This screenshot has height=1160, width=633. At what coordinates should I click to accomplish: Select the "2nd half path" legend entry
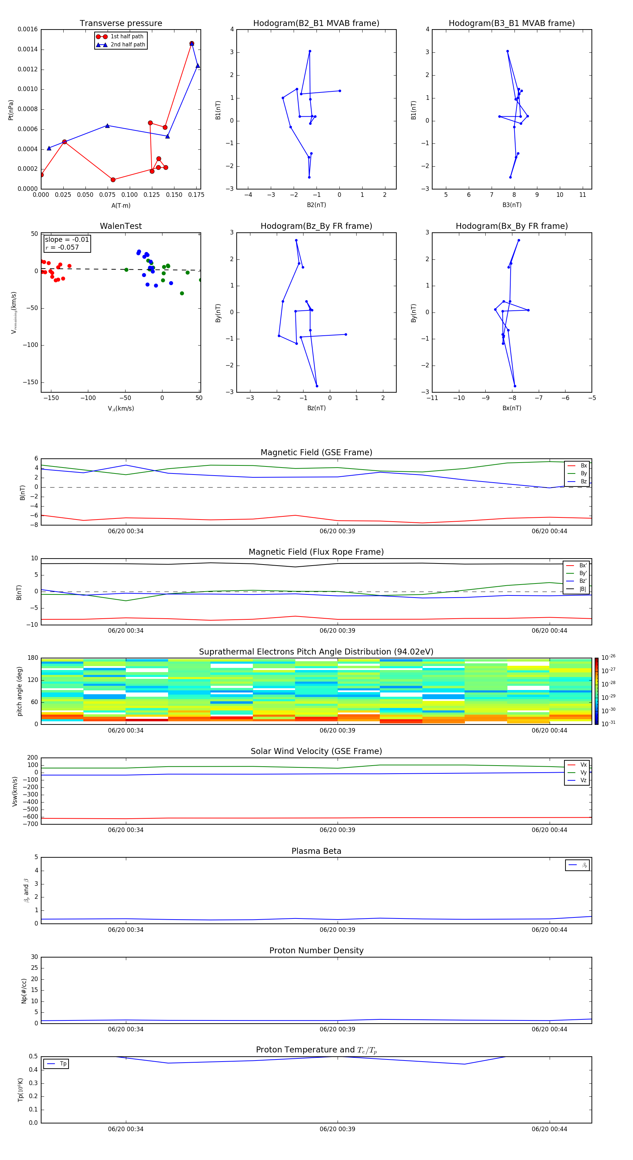[x=121, y=45]
